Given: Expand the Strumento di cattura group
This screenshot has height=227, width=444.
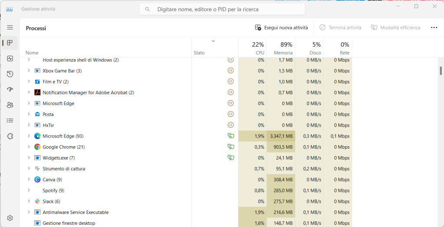Looking at the screenshot, I should [29, 169].
